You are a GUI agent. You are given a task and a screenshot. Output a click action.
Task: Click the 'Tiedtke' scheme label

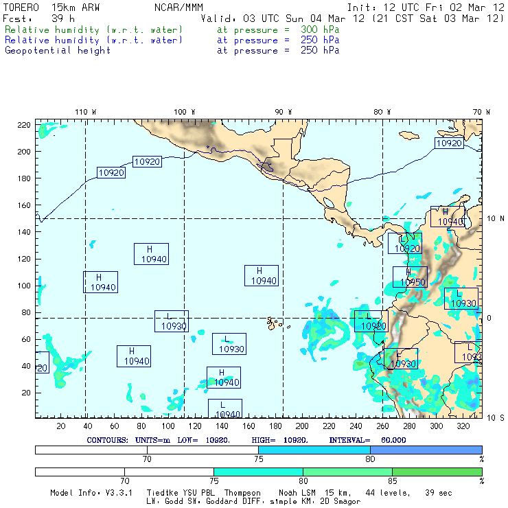tap(161, 493)
